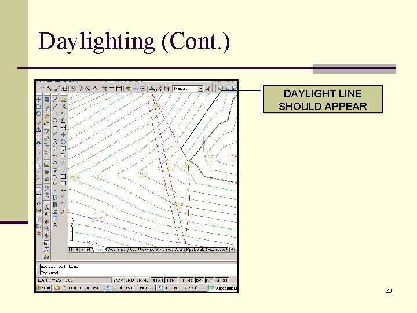
Task: Select the Copy Object tool
Action: pos(63,107)
